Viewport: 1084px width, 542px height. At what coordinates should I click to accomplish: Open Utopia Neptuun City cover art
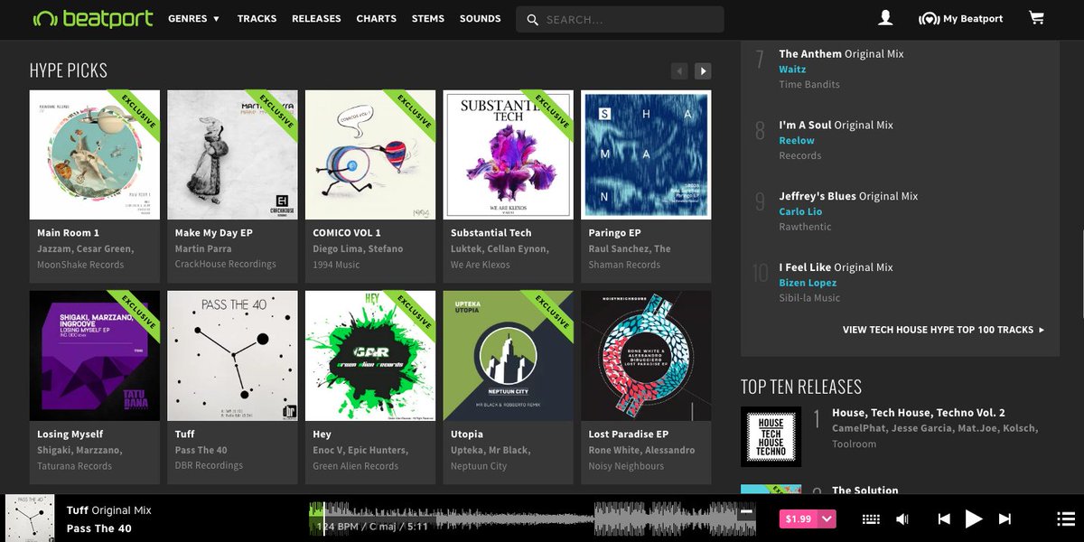(509, 356)
